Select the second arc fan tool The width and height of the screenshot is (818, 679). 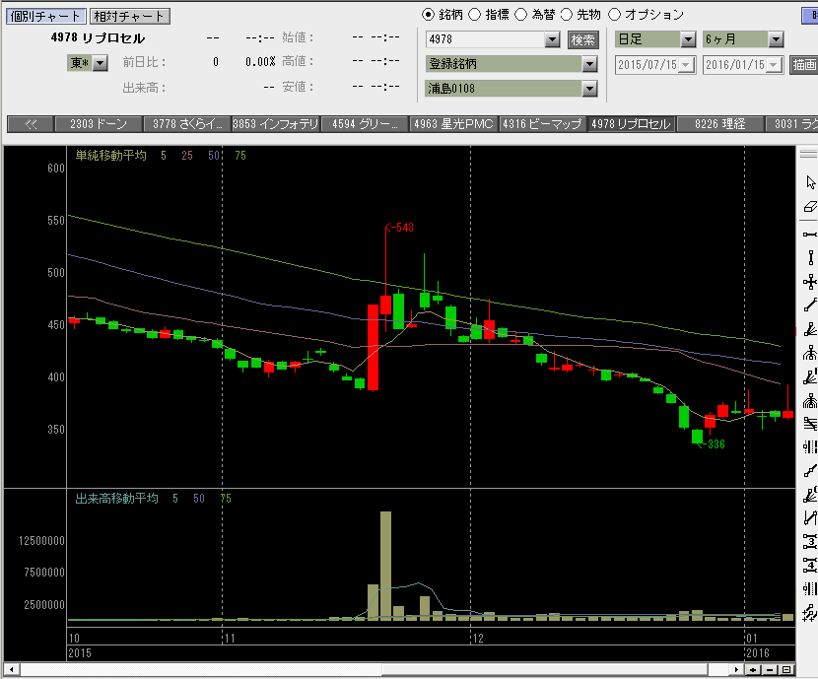click(810, 400)
